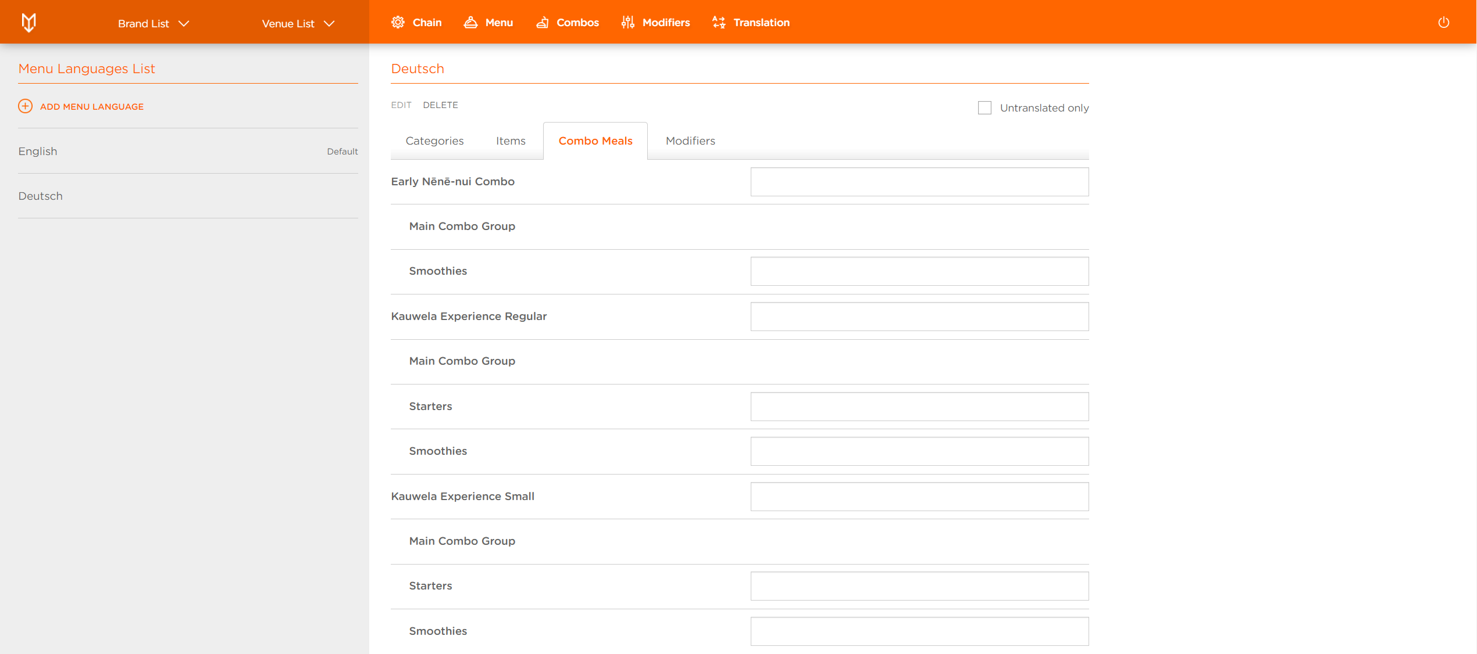Image resolution: width=1477 pixels, height=654 pixels.
Task: Go to Combos section
Action: click(x=568, y=23)
